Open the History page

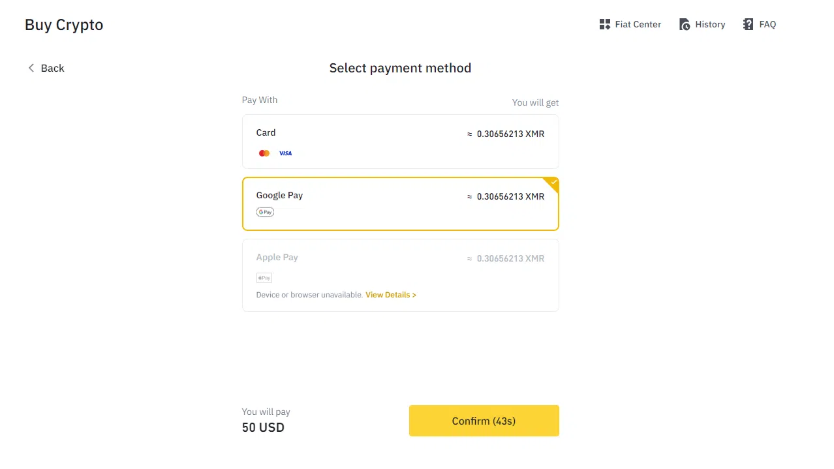pos(710,25)
